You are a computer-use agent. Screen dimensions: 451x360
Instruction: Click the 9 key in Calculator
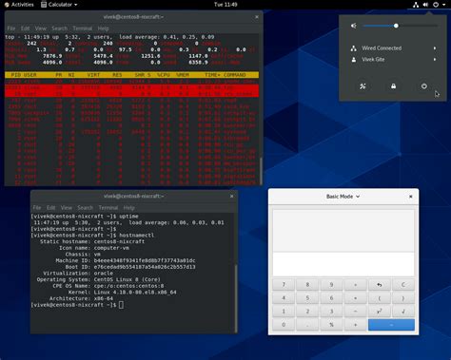pyautogui.click(x=331, y=285)
